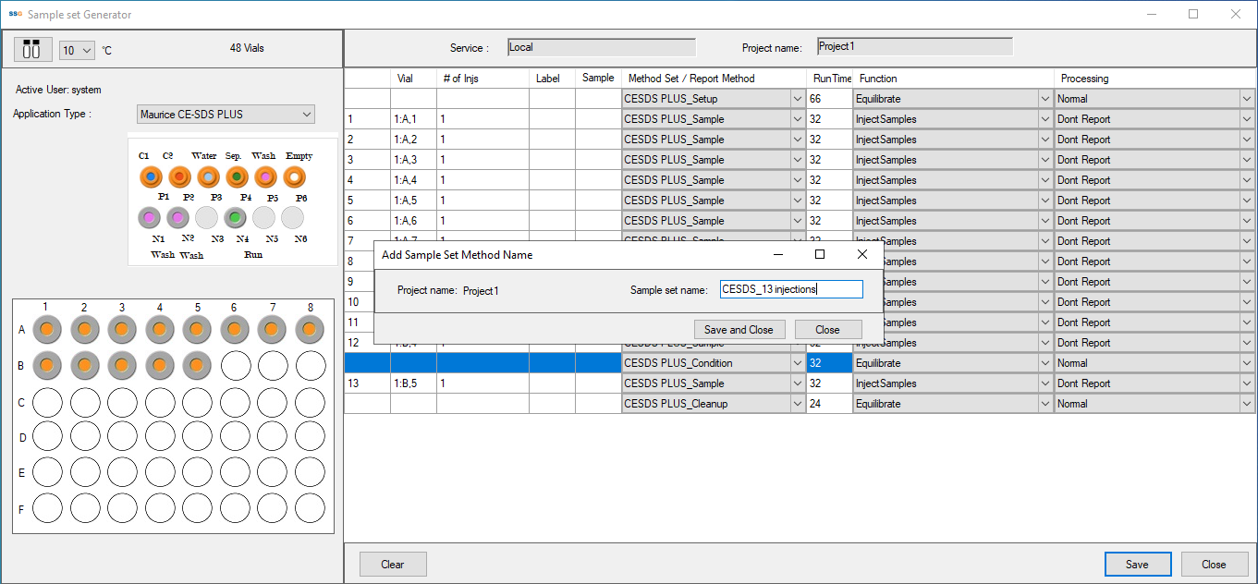1258x584 pixels.
Task: Click empty well B6 on the sample plate
Action: tap(235, 366)
